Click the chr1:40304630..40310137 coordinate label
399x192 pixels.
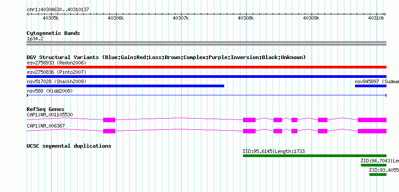click(58, 10)
